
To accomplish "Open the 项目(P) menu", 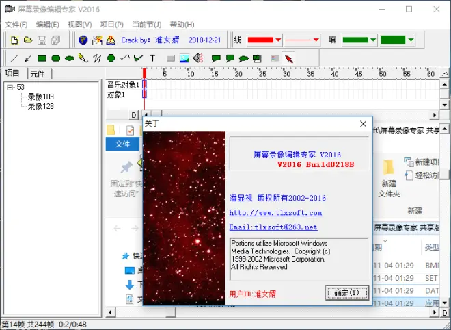I will [111, 25].
